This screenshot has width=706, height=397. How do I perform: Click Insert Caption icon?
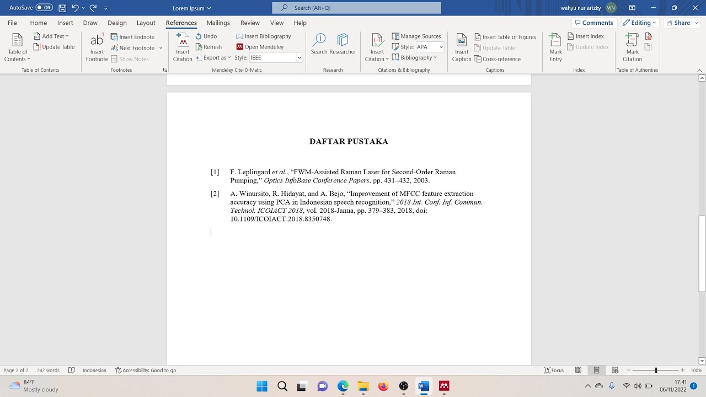[x=462, y=40]
